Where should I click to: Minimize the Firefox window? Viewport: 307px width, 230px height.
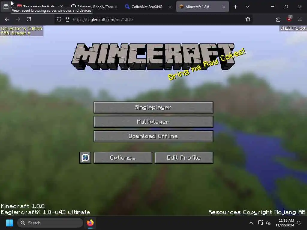[272, 7]
